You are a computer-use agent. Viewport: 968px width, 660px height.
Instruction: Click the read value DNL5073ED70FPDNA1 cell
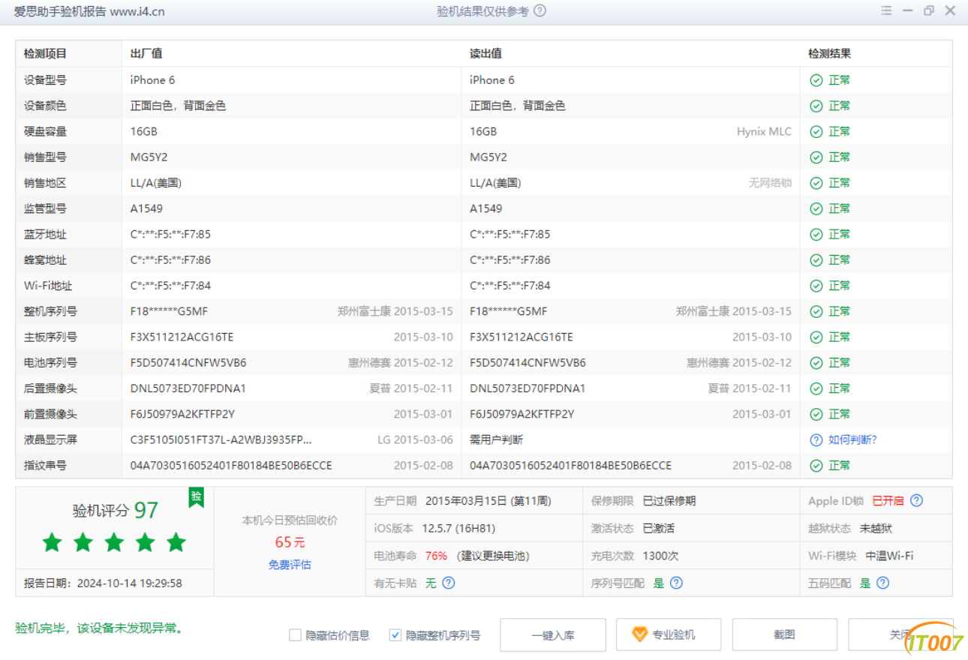528,388
